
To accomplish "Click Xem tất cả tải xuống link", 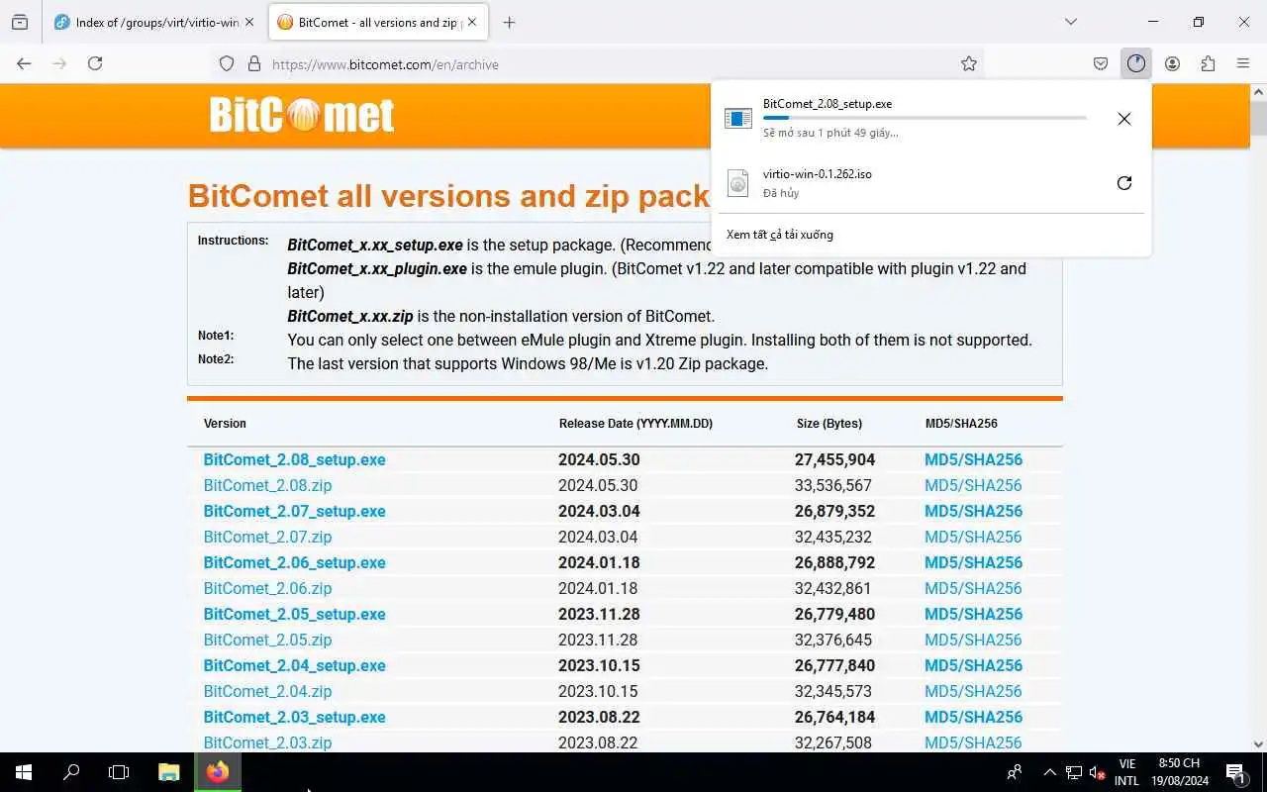I will point(780,235).
